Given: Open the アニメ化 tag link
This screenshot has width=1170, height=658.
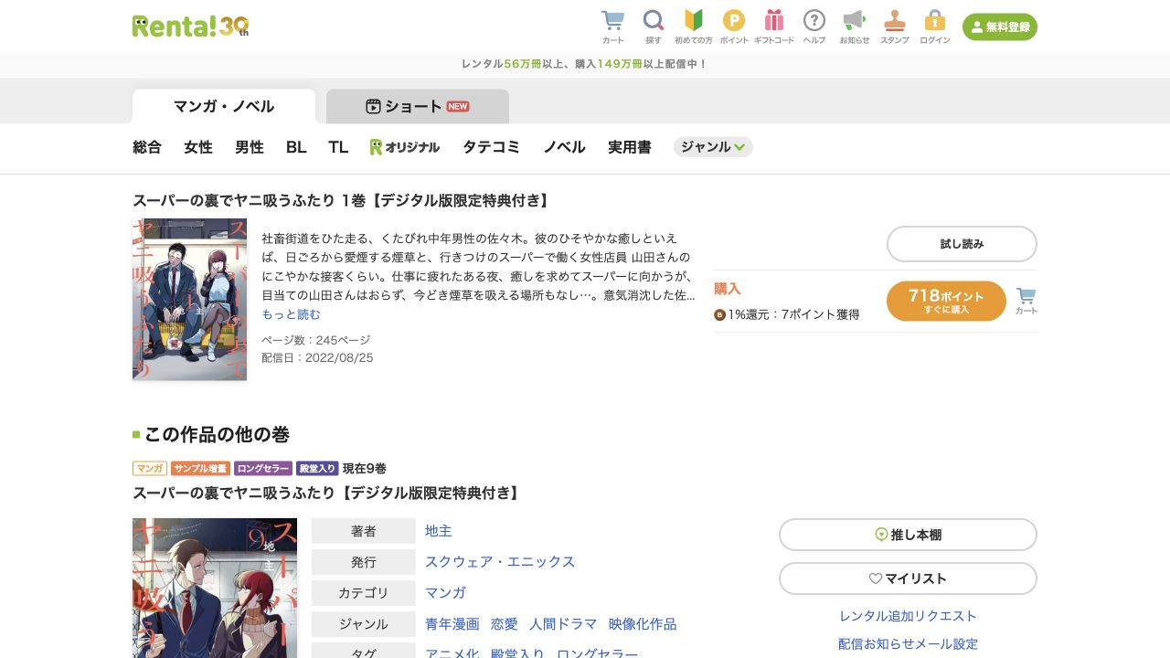Looking at the screenshot, I should [452, 653].
